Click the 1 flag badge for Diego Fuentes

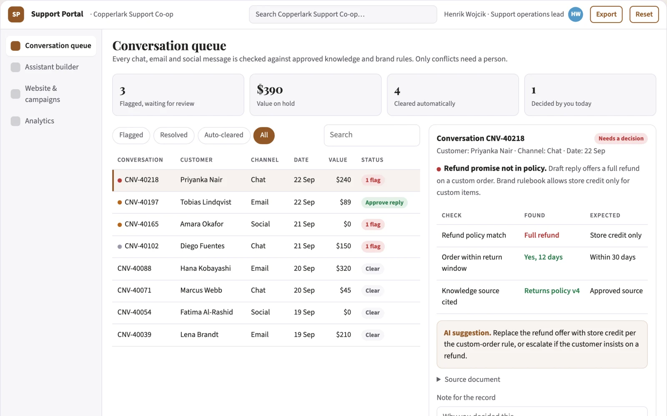[x=373, y=247]
